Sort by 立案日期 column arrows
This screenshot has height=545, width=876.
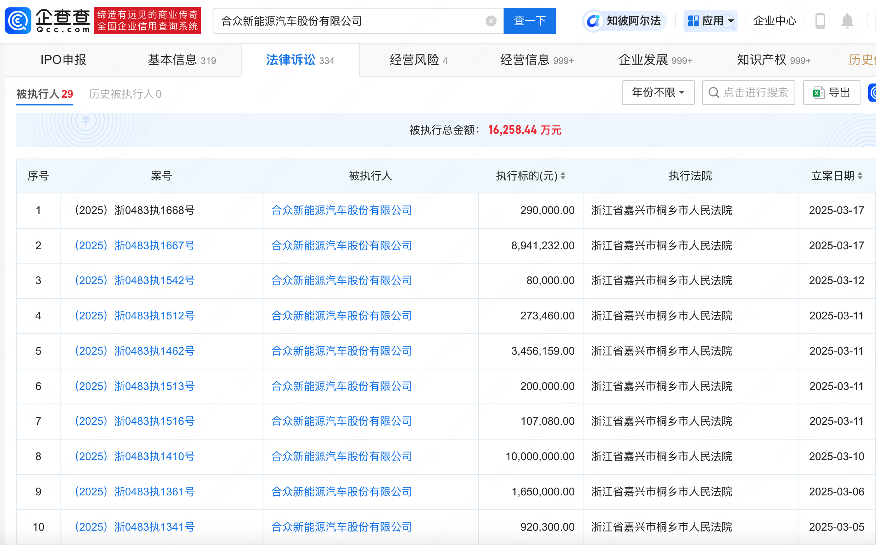pyautogui.click(x=860, y=176)
